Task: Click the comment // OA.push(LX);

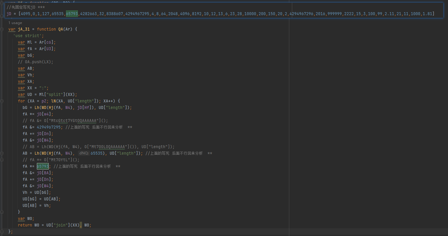Action: [x=36, y=62]
